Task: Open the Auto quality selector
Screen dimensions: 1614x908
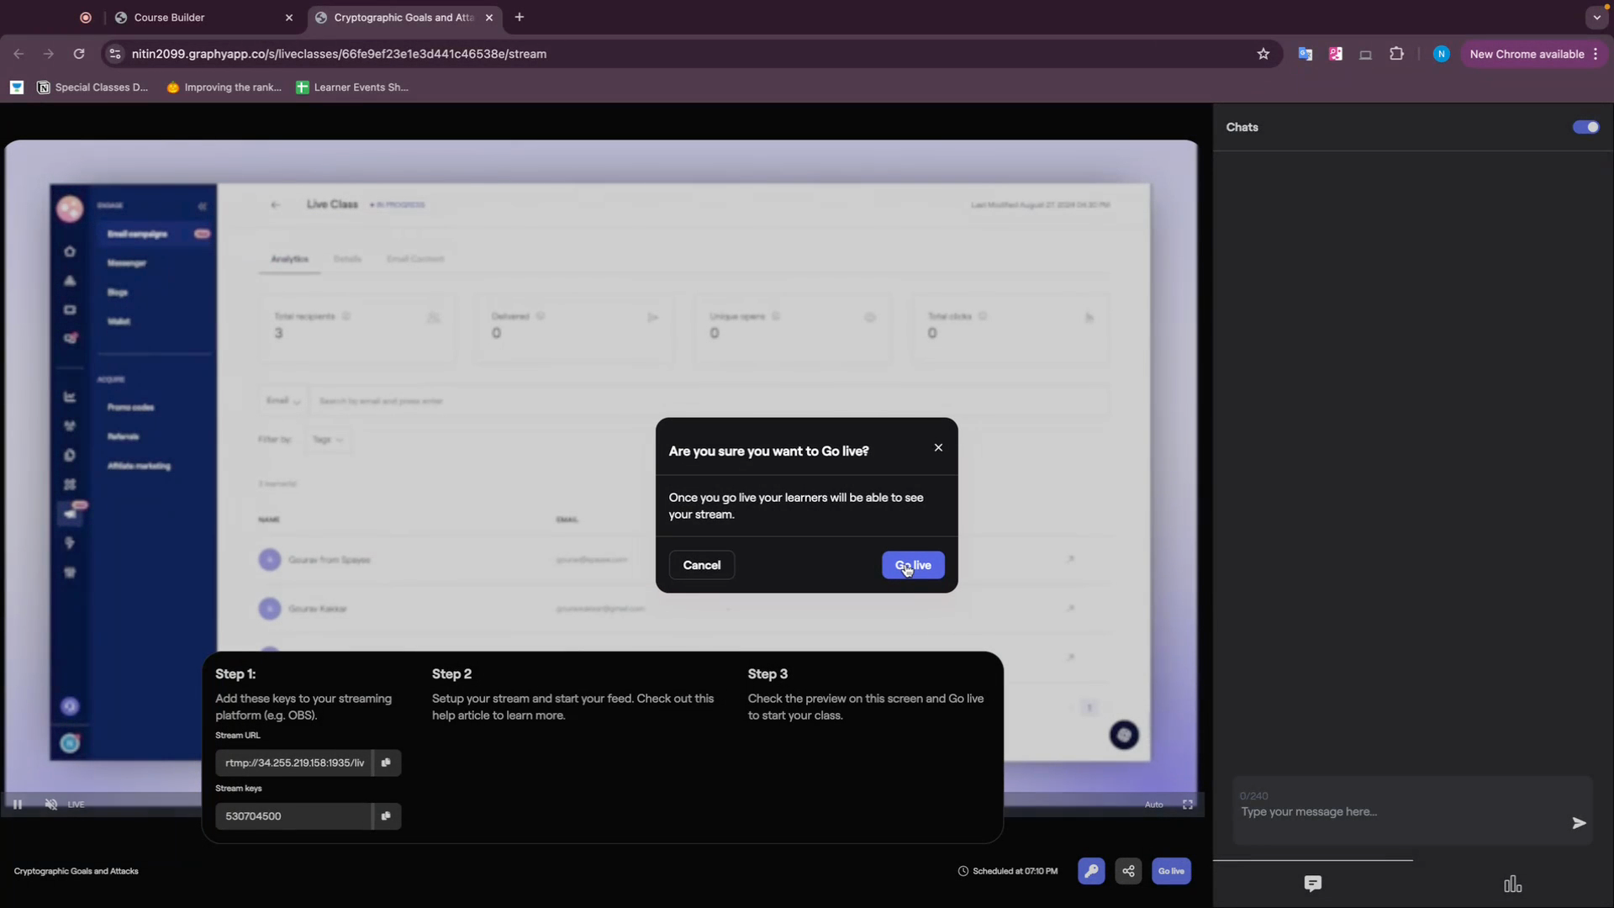Action: (x=1153, y=805)
